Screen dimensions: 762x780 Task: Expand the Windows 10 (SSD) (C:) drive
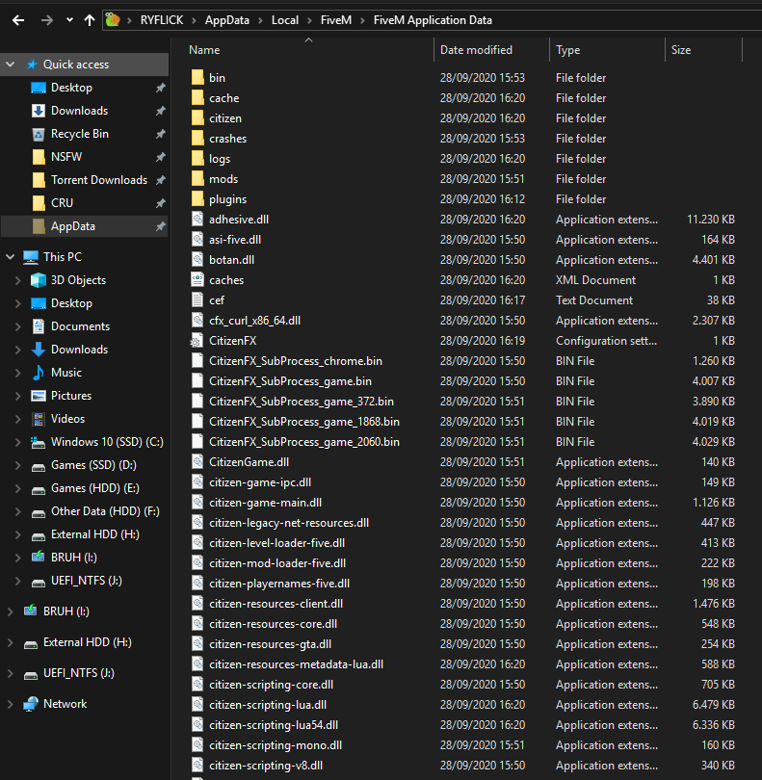coord(18,442)
